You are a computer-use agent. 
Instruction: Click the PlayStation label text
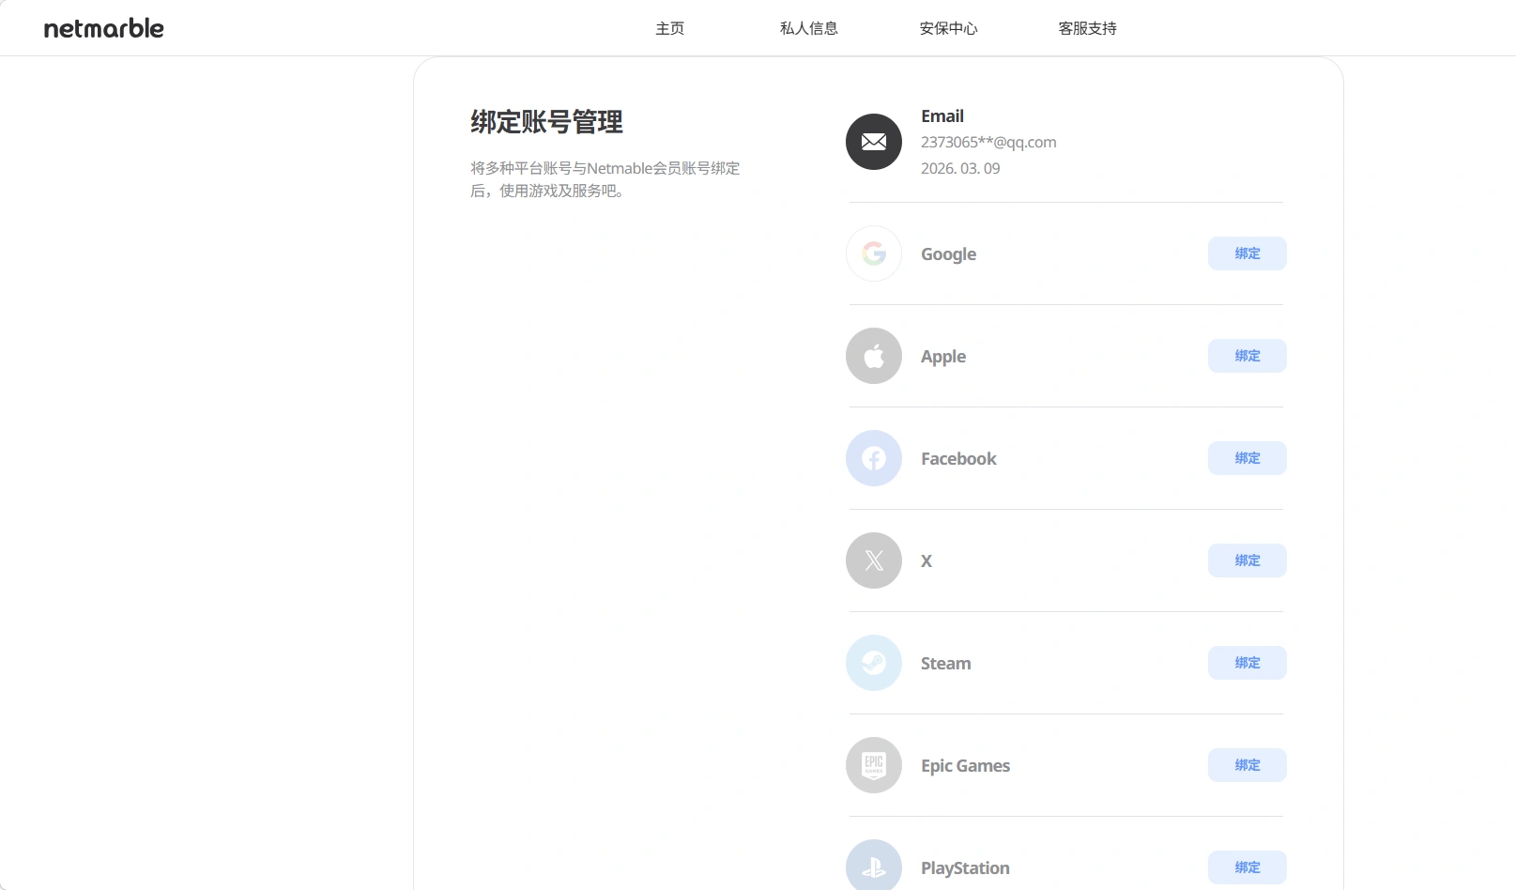965,868
